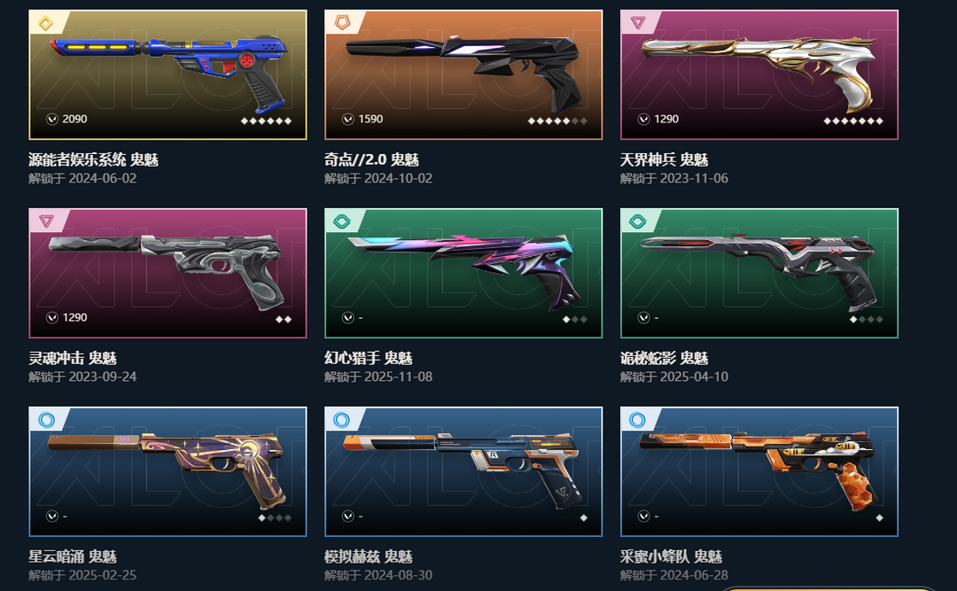Click the VP currency icon beside 1590
The height and width of the screenshot is (591, 957).
pos(348,119)
